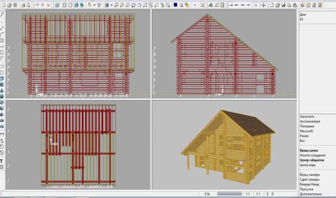The image size is (336, 198).
Task: Click Центр вида in the right panel
Action: (308, 165)
